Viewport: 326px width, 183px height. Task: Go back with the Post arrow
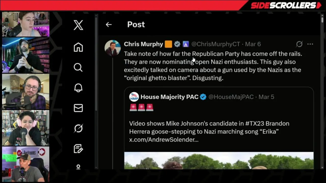(x=109, y=24)
